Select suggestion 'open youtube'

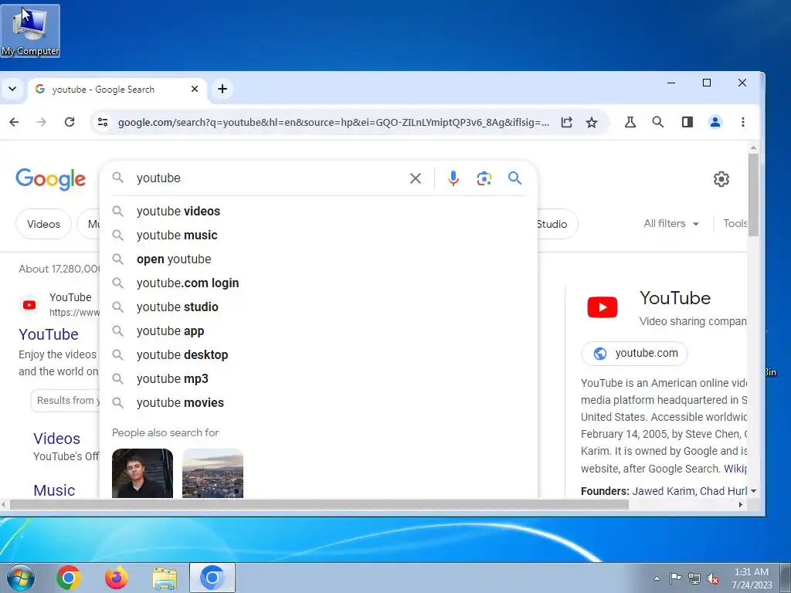319,259
